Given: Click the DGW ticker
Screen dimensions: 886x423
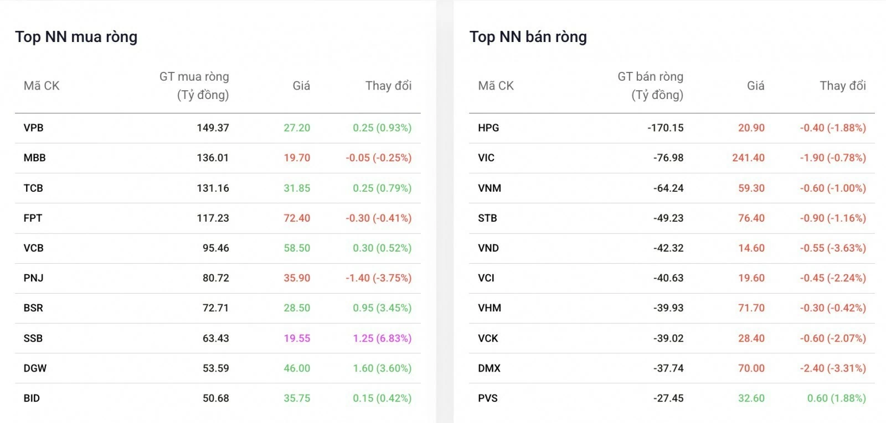Looking at the screenshot, I should 35,368.
